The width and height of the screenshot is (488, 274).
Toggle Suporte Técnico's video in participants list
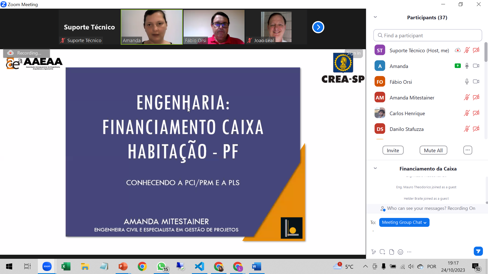pos(476,50)
